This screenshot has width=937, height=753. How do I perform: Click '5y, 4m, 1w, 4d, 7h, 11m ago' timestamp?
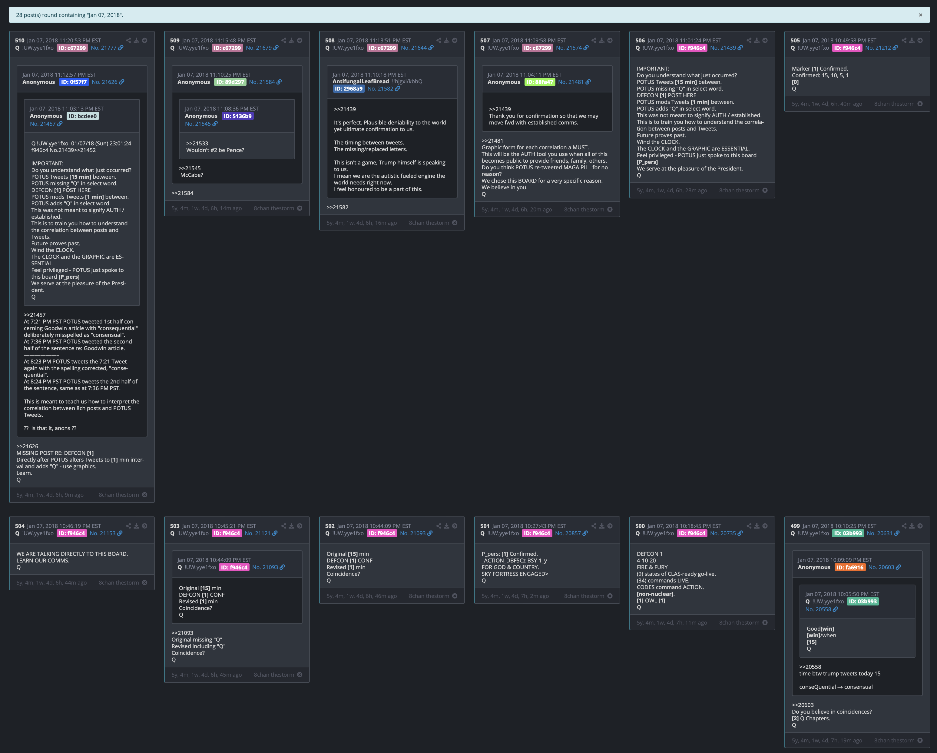(672, 622)
